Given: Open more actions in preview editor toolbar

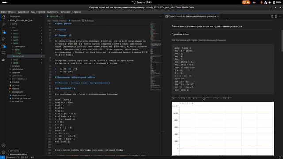Looking at the screenshot, I should pyautogui.click(x=280, y=16).
